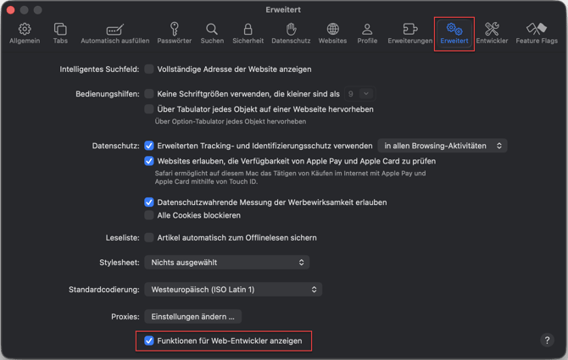The image size is (568, 360).
Task: Open the Standardcodierung Westeuropäisch dropdown
Action: point(233,290)
